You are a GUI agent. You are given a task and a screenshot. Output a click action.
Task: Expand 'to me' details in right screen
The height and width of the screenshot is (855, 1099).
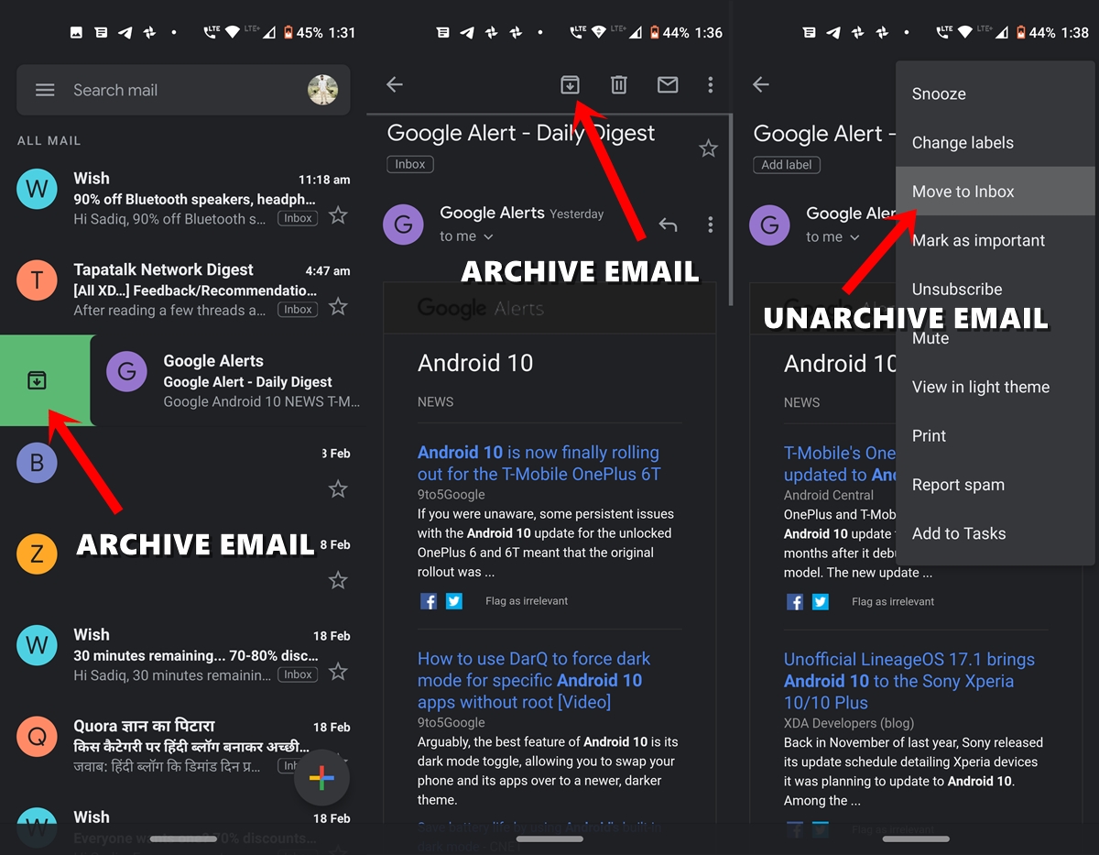pos(832,236)
